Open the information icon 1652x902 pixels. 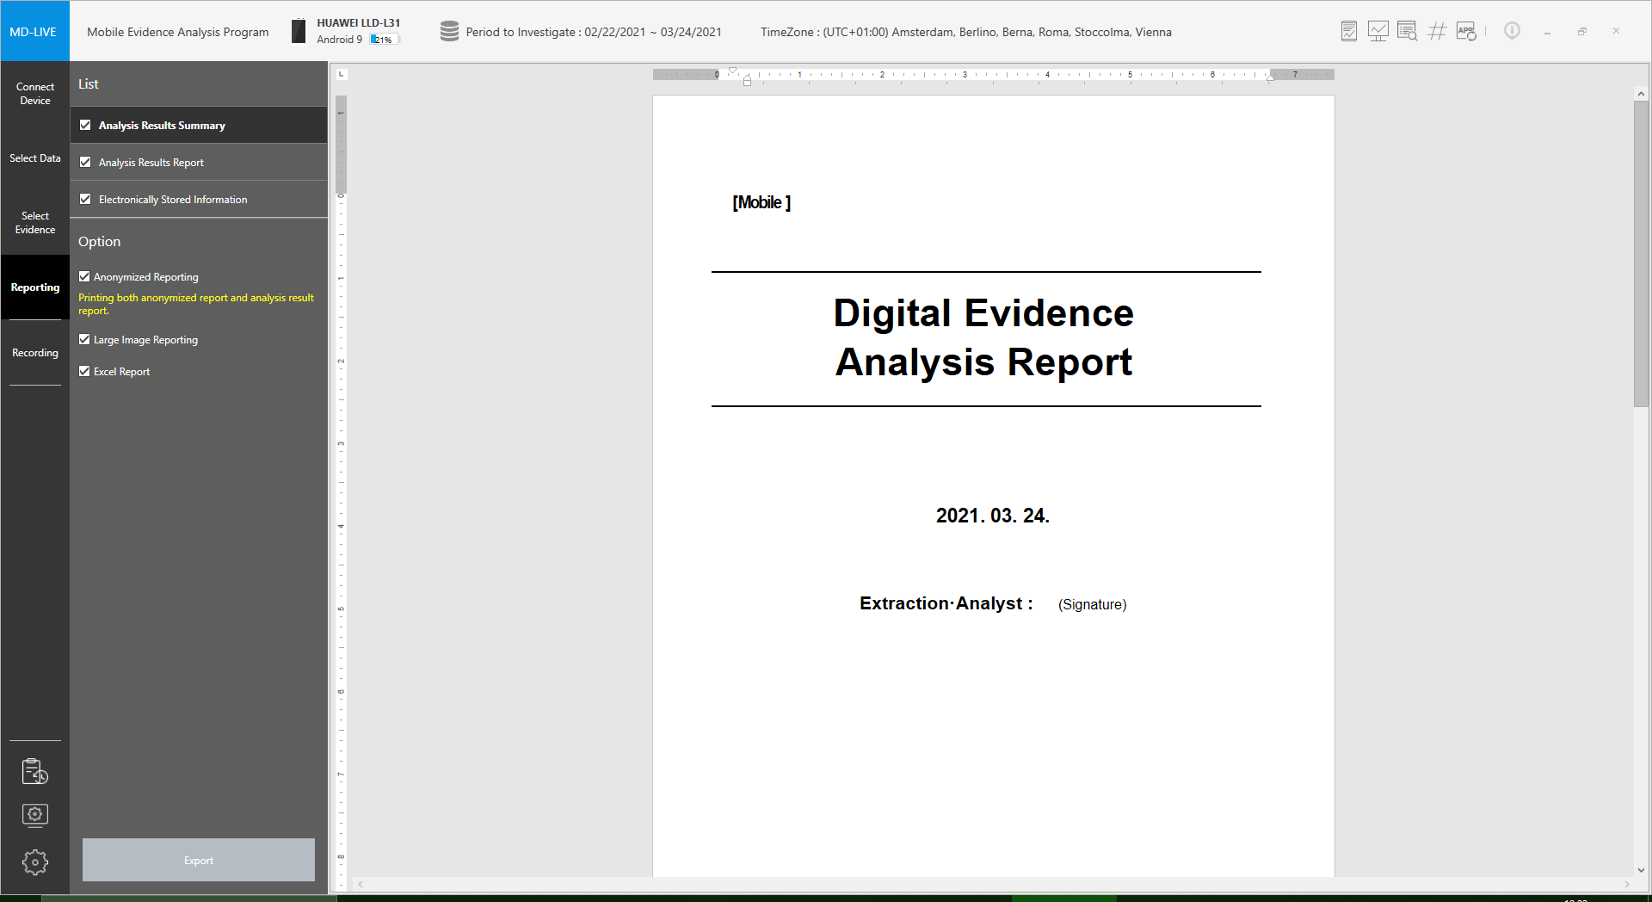1512,31
